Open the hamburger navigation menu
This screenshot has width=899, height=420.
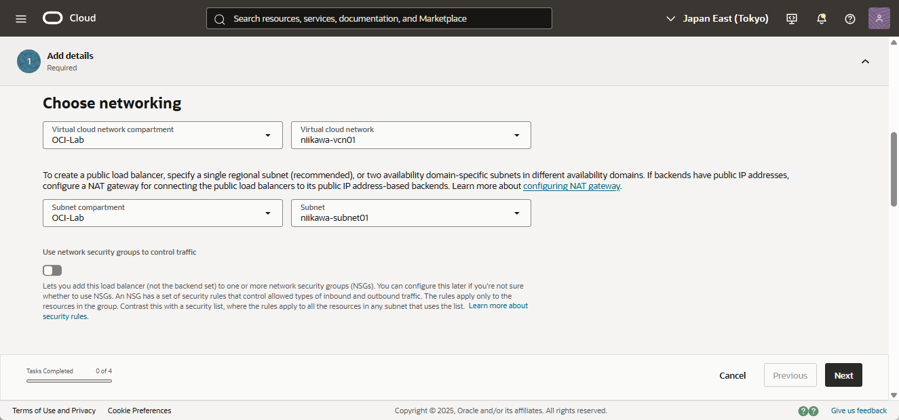click(21, 18)
